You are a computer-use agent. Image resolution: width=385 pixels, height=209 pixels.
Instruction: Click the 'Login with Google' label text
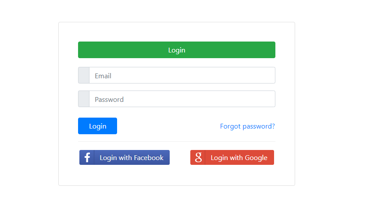click(239, 158)
